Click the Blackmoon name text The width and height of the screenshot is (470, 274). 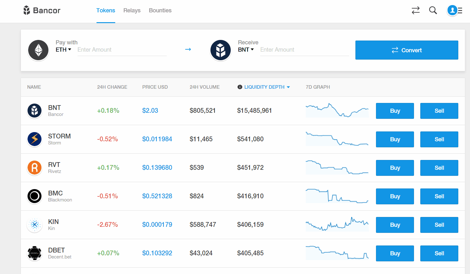coord(60,200)
